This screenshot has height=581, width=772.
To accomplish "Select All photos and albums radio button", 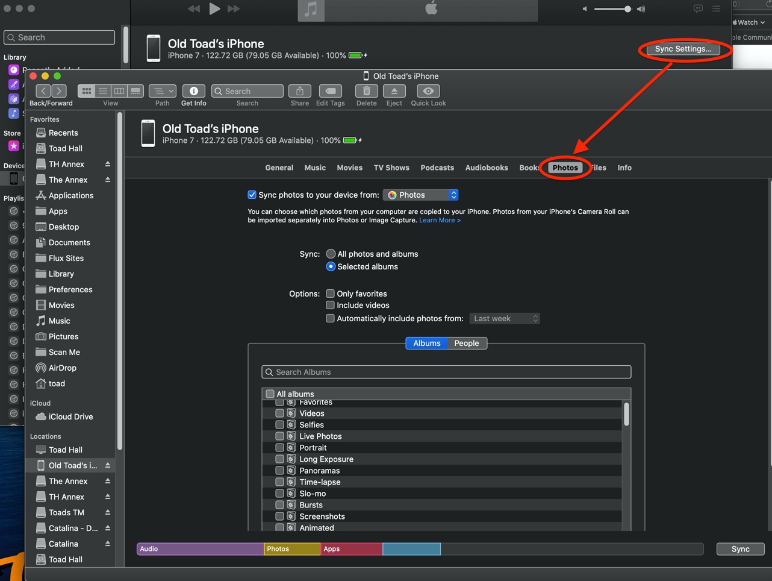I will coord(331,254).
